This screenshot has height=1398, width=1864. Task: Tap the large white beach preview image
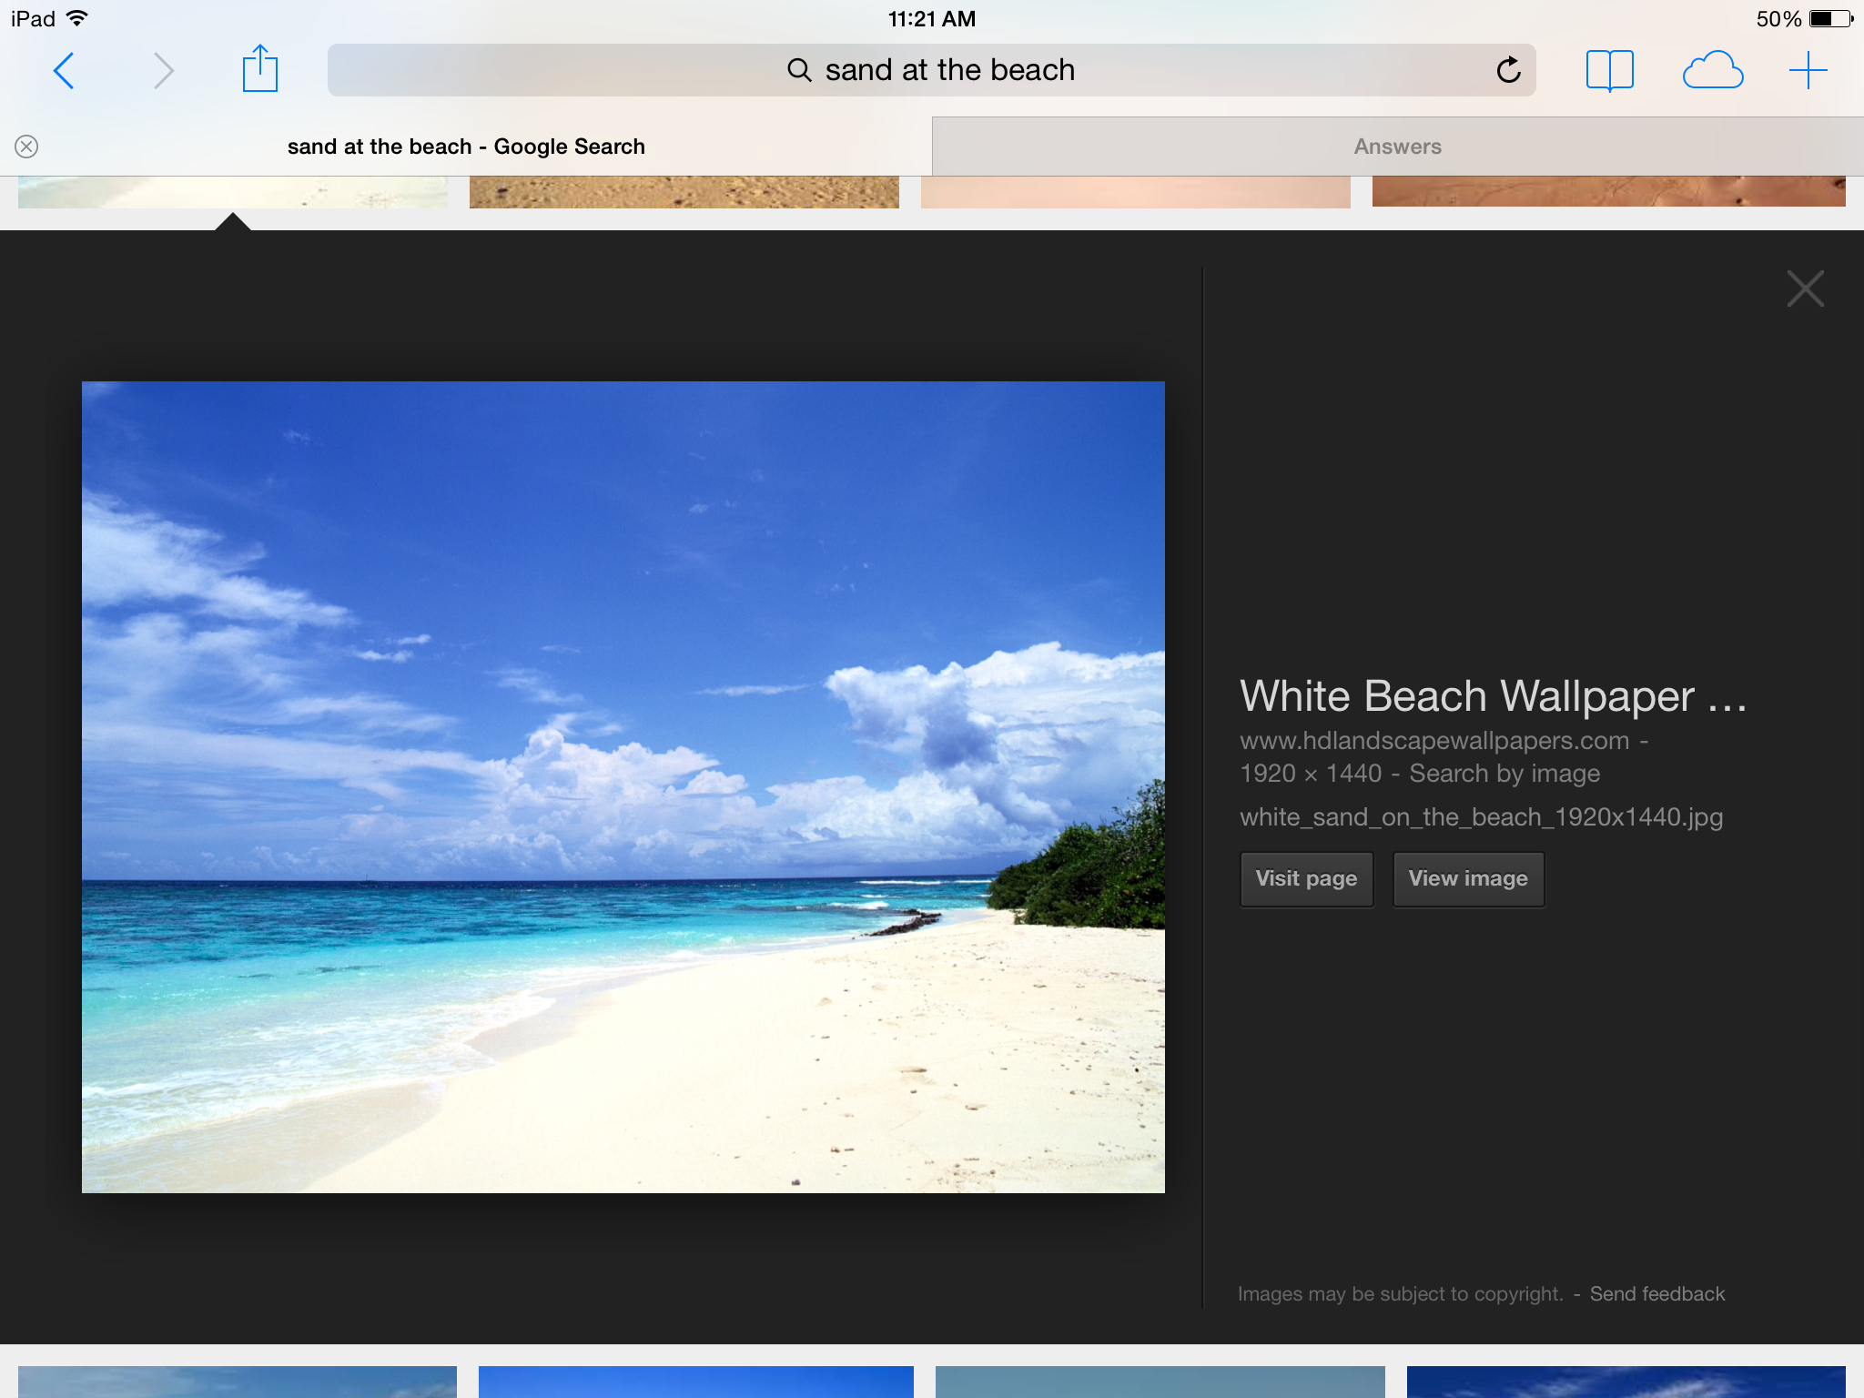click(623, 786)
